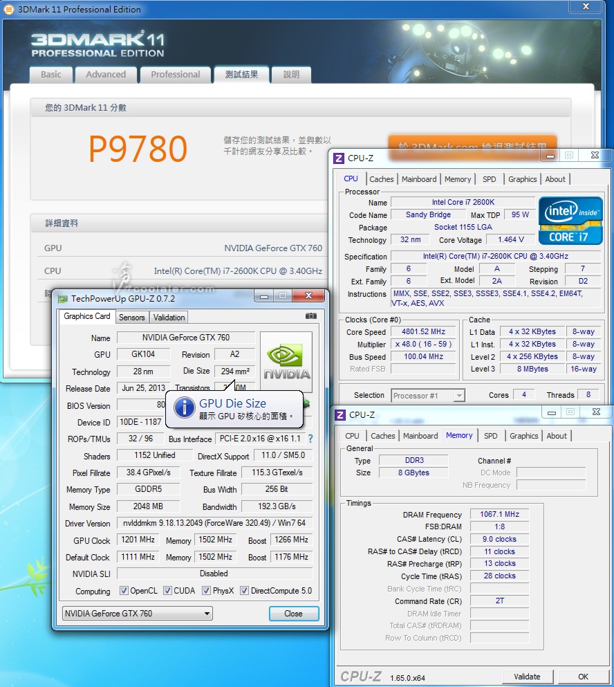Click the Memory Size value 8 GBytes

(413, 473)
